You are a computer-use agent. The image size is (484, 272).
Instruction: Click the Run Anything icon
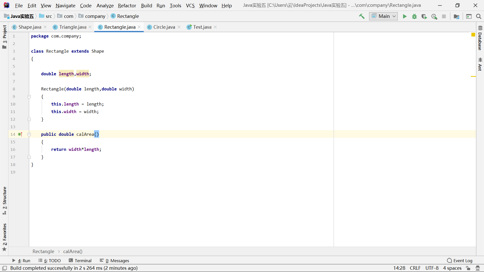click(469, 16)
